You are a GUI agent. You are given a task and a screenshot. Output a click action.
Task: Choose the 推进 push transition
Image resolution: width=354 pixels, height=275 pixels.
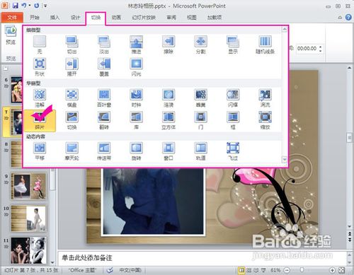pyautogui.click(x=136, y=45)
